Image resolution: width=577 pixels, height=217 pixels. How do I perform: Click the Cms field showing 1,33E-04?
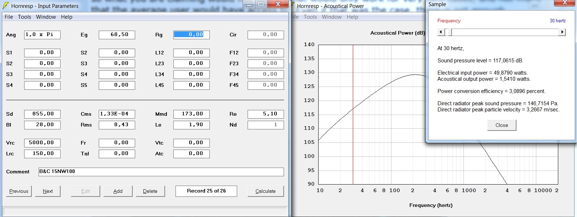click(x=117, y=114)
